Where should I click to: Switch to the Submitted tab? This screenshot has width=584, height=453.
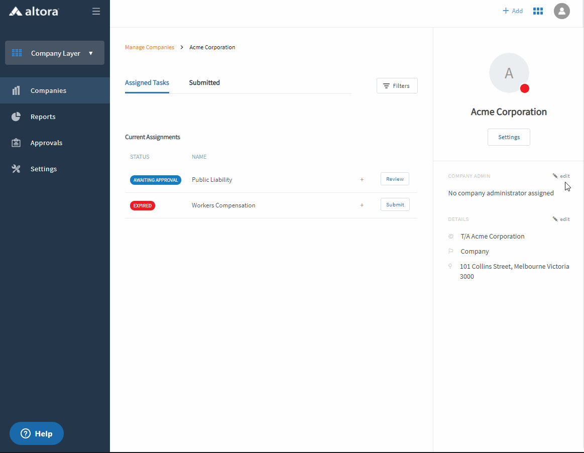(x=204, y=83)
